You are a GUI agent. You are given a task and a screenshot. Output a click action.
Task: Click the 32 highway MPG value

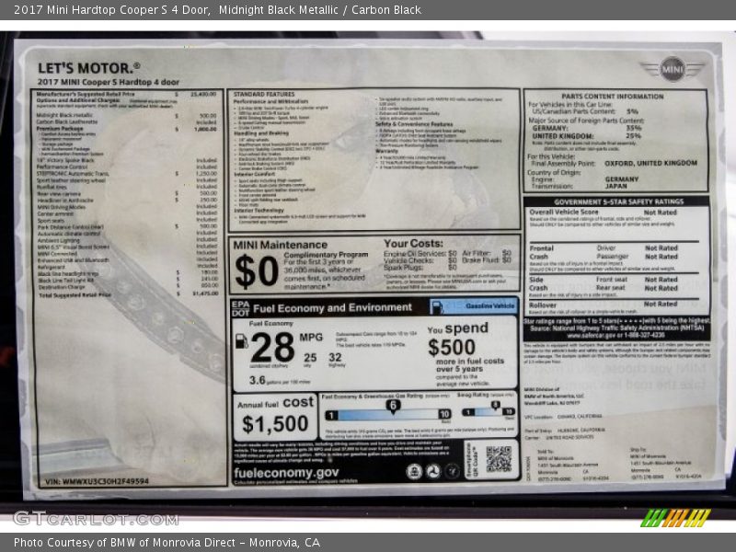click(335, 357)
